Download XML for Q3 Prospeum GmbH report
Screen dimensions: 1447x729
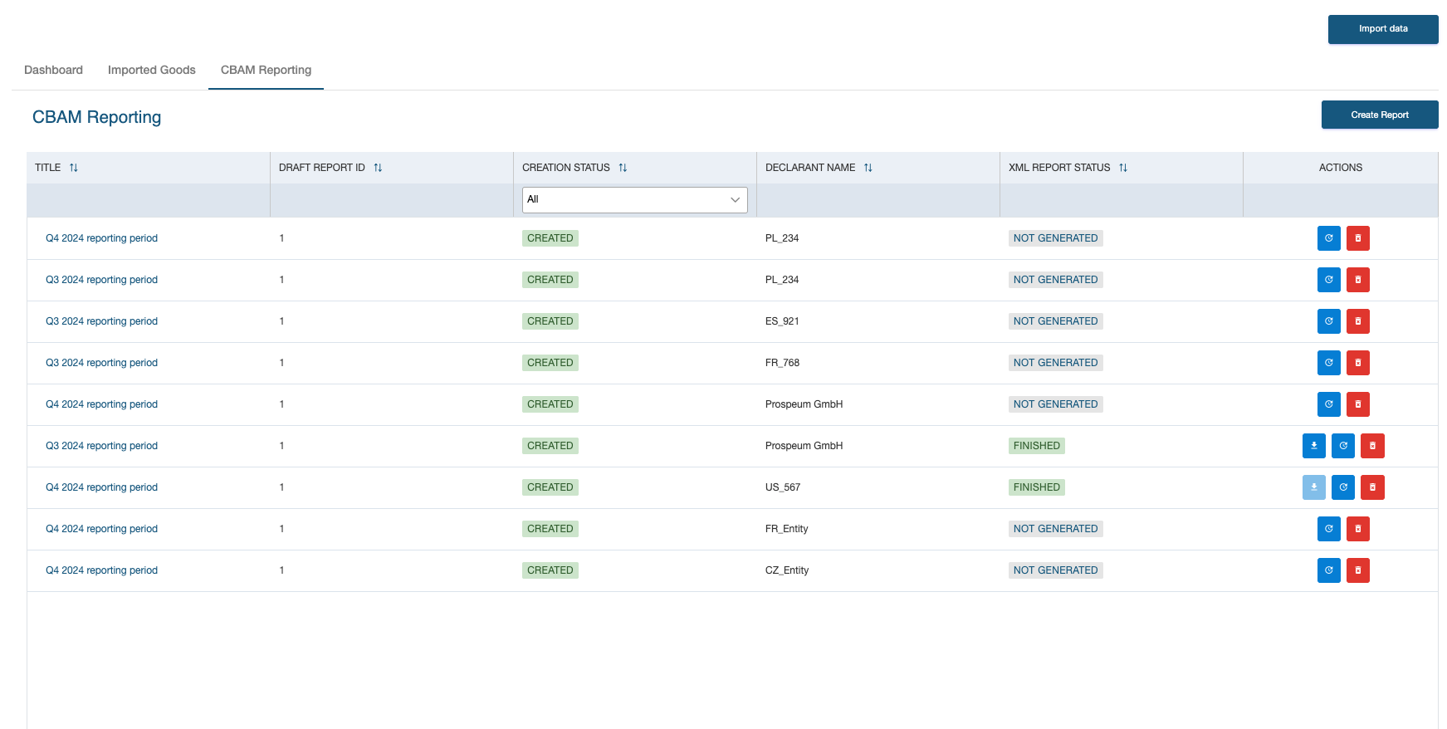(x=1313, y=446)
